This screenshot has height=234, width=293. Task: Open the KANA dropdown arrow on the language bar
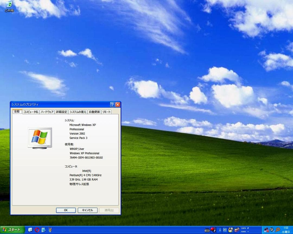click(248, 232)
